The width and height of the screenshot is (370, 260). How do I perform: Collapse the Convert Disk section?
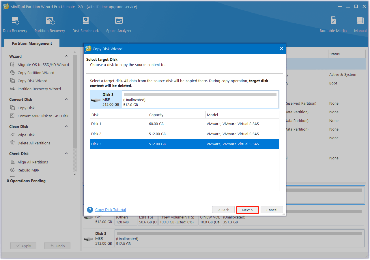[66, 99]
